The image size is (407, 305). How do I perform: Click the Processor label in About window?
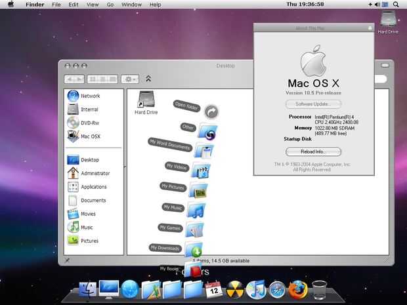(x=300, y=117)
